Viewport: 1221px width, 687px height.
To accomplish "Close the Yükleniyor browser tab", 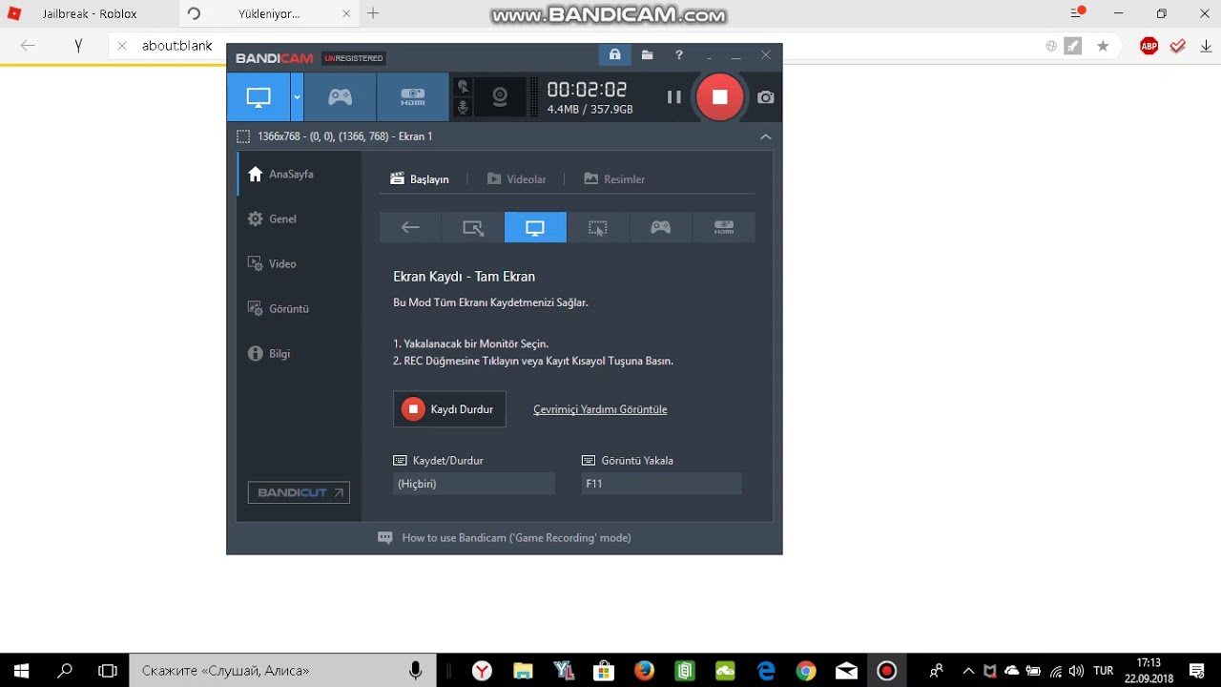I will 346,14.
